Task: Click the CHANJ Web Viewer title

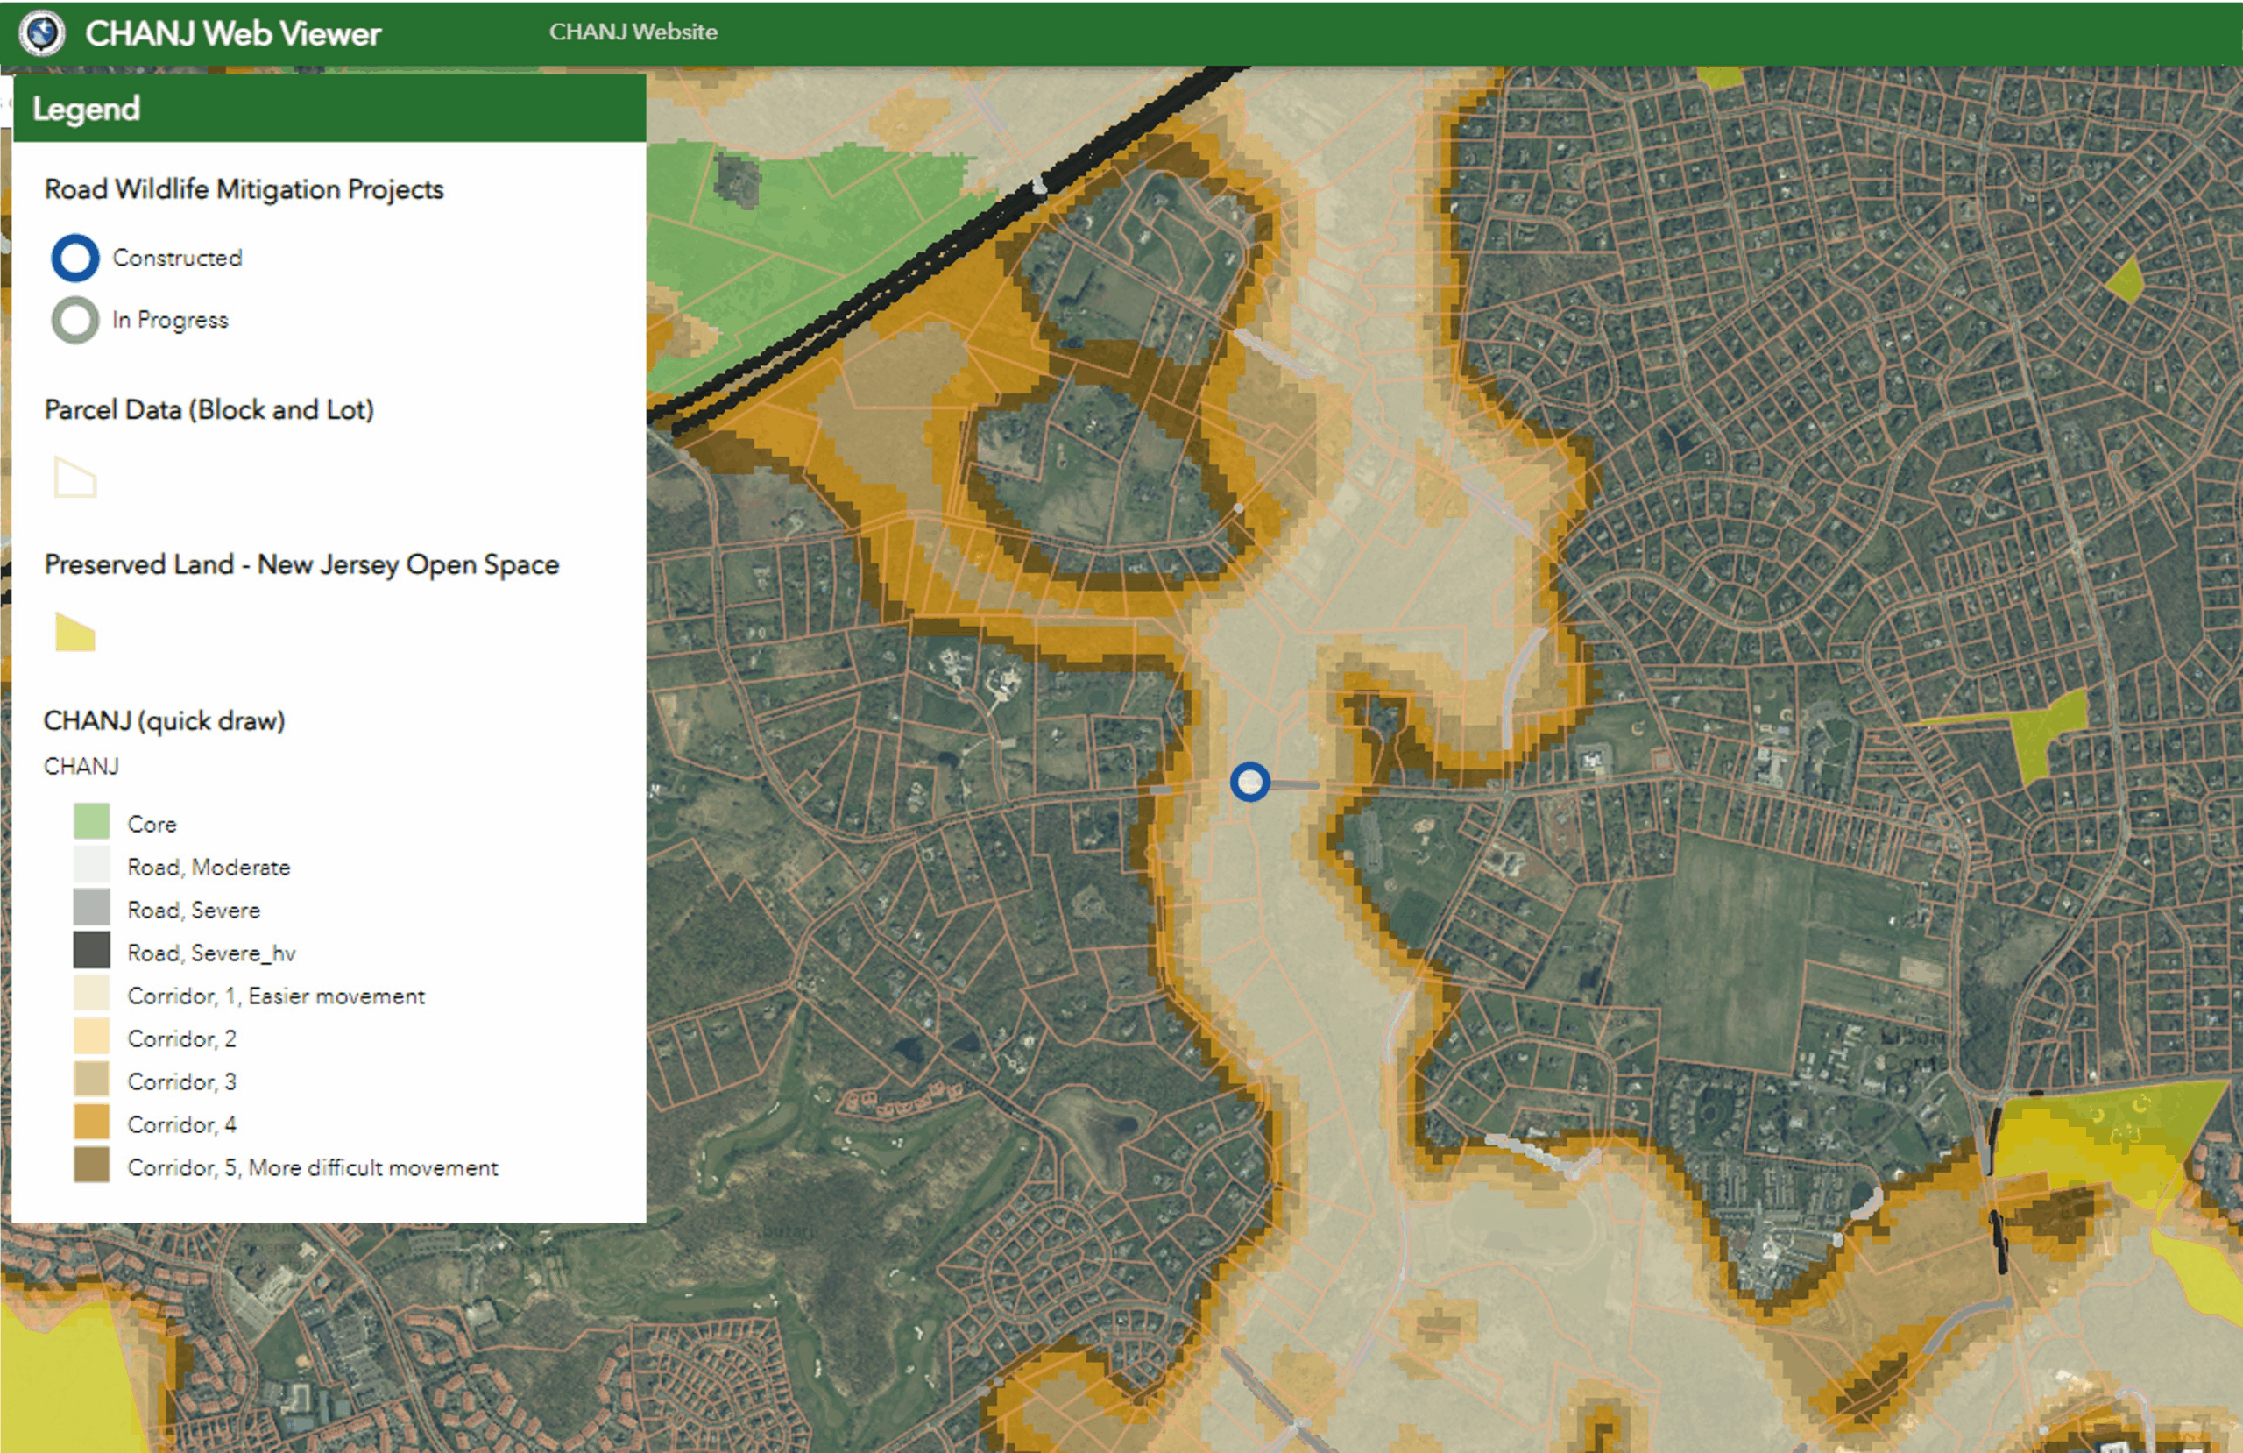Action: point(233,34)
